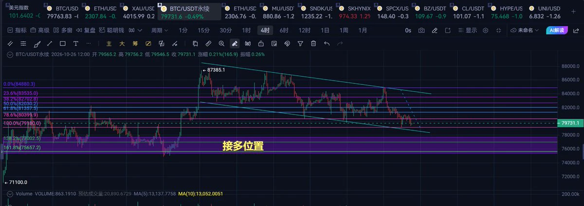The image size is (584, 206).
Task: Click the copy drawings stack icon
Action: pyautogui.click(x=195, y=43)
